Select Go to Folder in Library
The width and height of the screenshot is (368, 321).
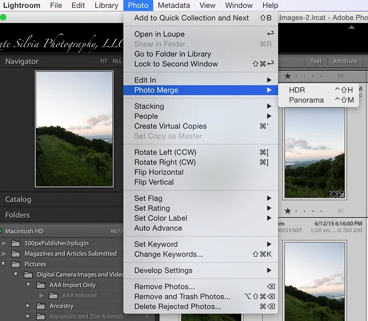pyautogui.click(x=201, y=54)
